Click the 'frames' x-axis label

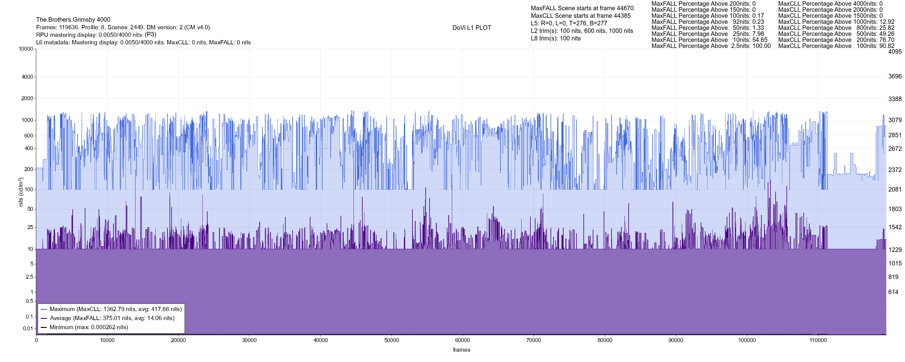coord(461,350)
